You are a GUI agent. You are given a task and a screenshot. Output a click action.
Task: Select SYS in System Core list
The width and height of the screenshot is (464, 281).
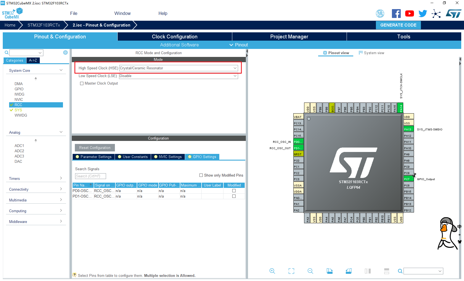coord(18,110)
